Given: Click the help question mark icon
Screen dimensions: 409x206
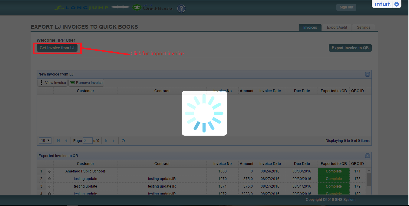Looking at the screenshot, I should click(181, 8).
